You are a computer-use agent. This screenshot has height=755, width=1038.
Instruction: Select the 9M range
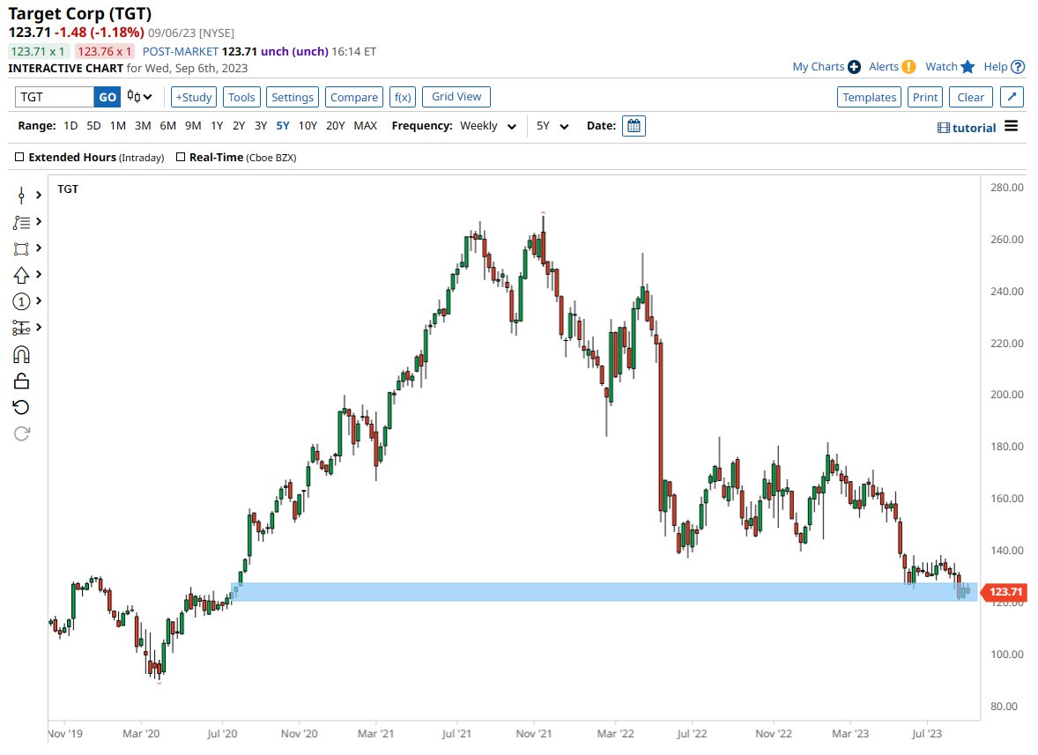[x=193, y=126]
